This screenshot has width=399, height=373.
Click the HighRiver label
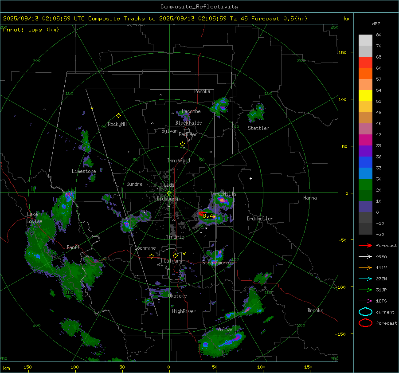tap(184, 311)
